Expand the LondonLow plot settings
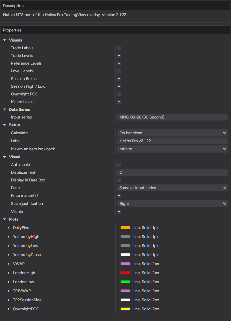 (x=9, y=282)
